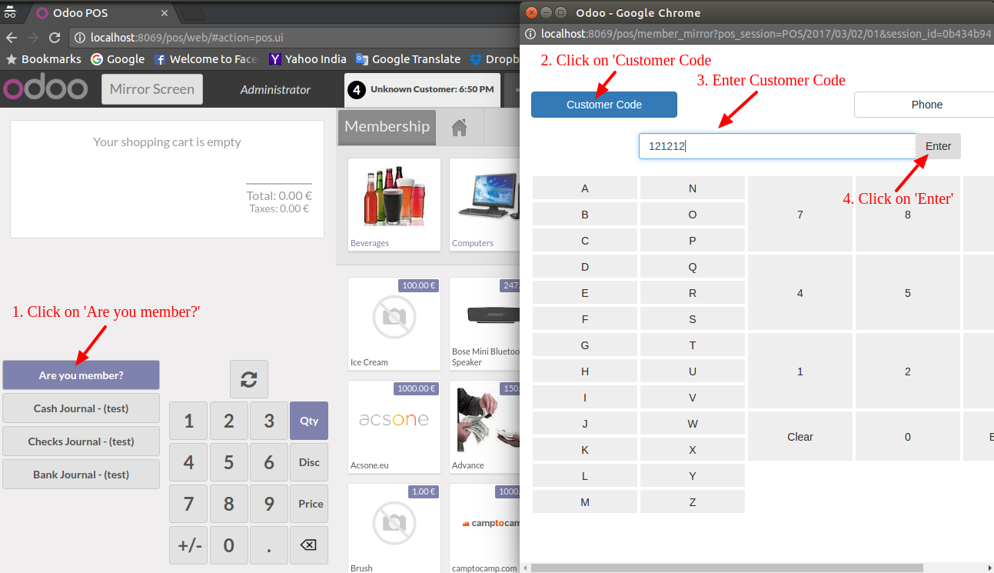
Task: Click the 2 key on the mirror keypad
Action: (x=908, y=371)
